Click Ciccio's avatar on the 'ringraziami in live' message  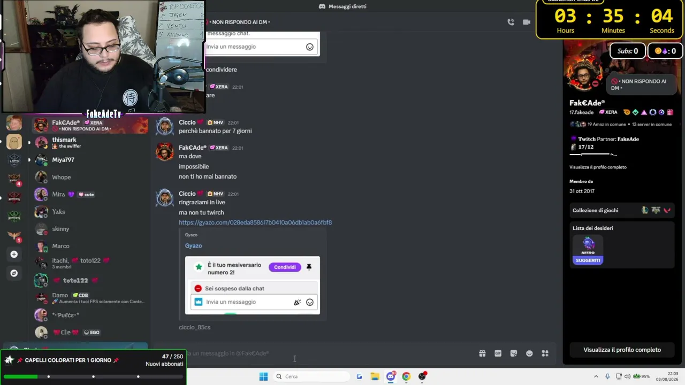(164, 198)
